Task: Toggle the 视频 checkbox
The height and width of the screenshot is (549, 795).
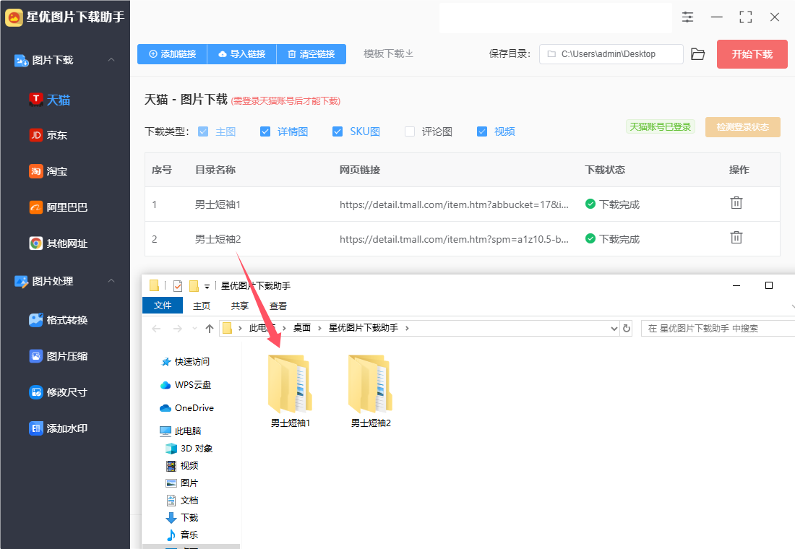Action: point(482,131)
